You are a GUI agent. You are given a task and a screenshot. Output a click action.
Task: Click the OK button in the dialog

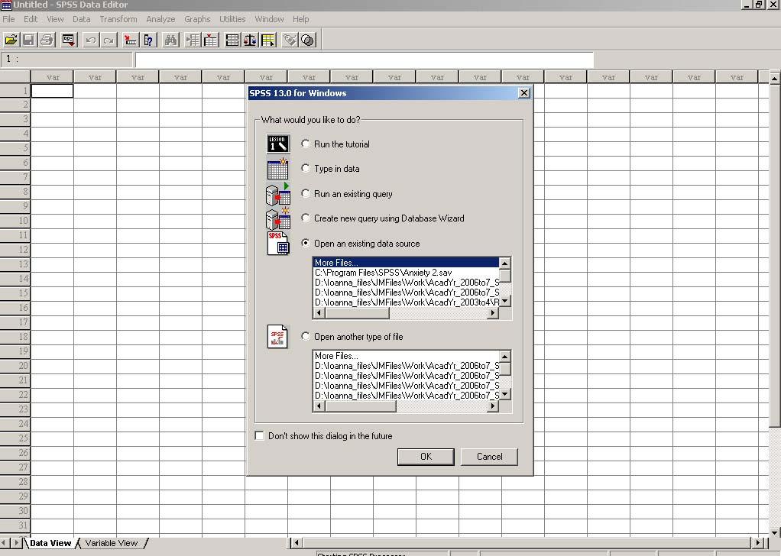426,457
